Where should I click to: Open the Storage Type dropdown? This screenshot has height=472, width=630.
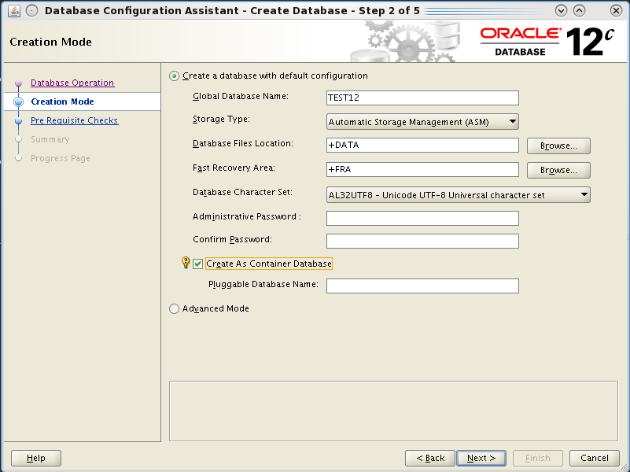click(x=422, y=122)
